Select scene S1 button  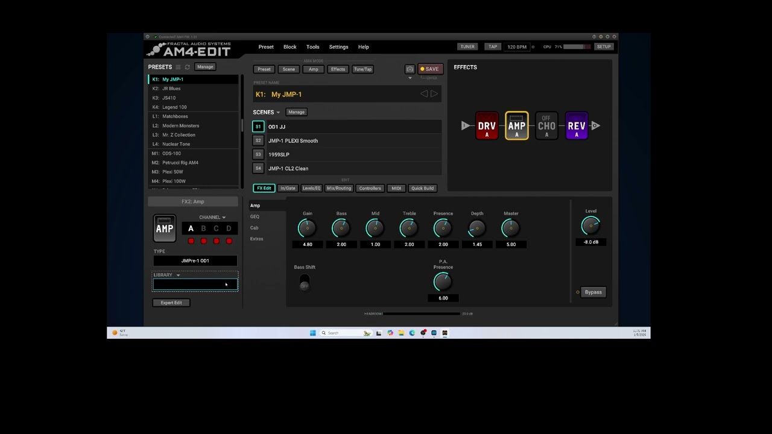pyautogui.click(x=258, y=127)
